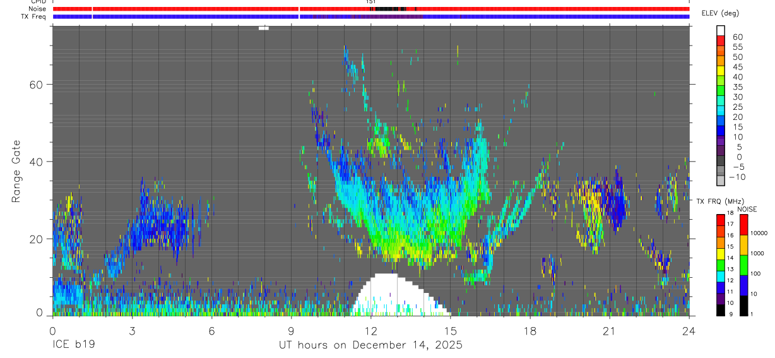Image resolution: width=775 pixels, height=358 pixels.
Task: Click the green segment of NOISE colorbar
Action: [x=744, y=265]
